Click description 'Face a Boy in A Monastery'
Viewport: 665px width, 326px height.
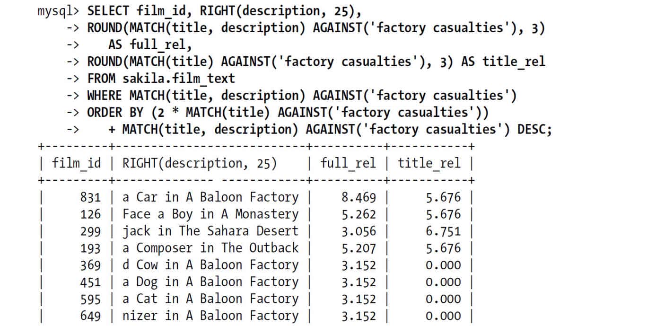[210, 214]
